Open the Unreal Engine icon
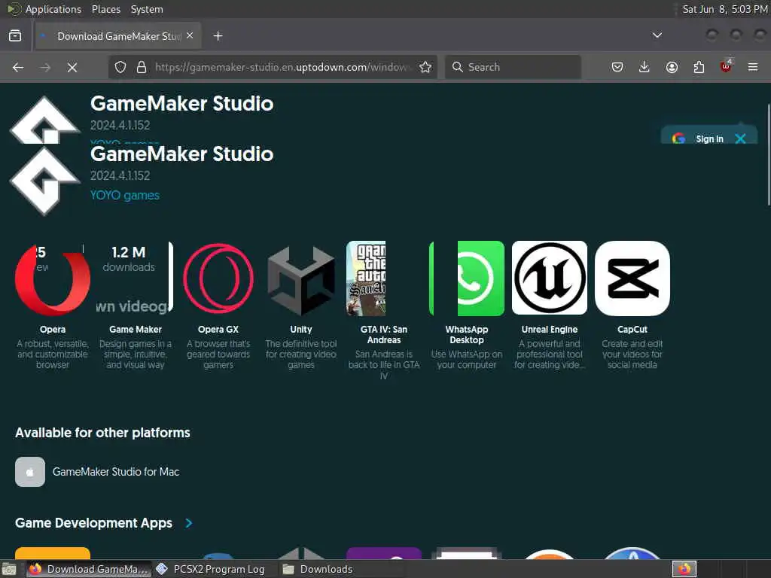The width and height of the screenshot is (771, 578). (550, 278)
